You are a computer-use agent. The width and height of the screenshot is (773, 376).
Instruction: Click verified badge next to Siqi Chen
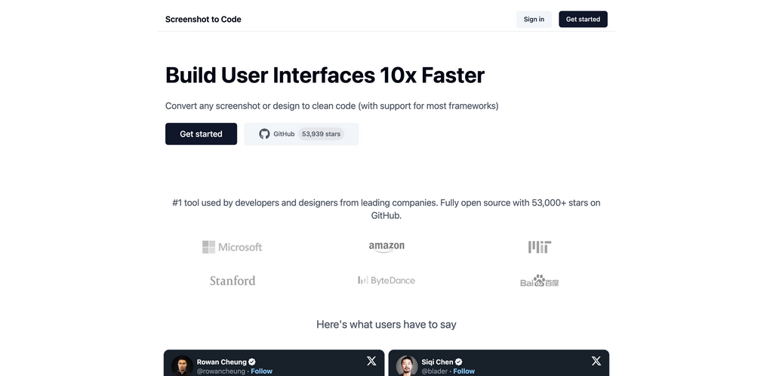459,362
